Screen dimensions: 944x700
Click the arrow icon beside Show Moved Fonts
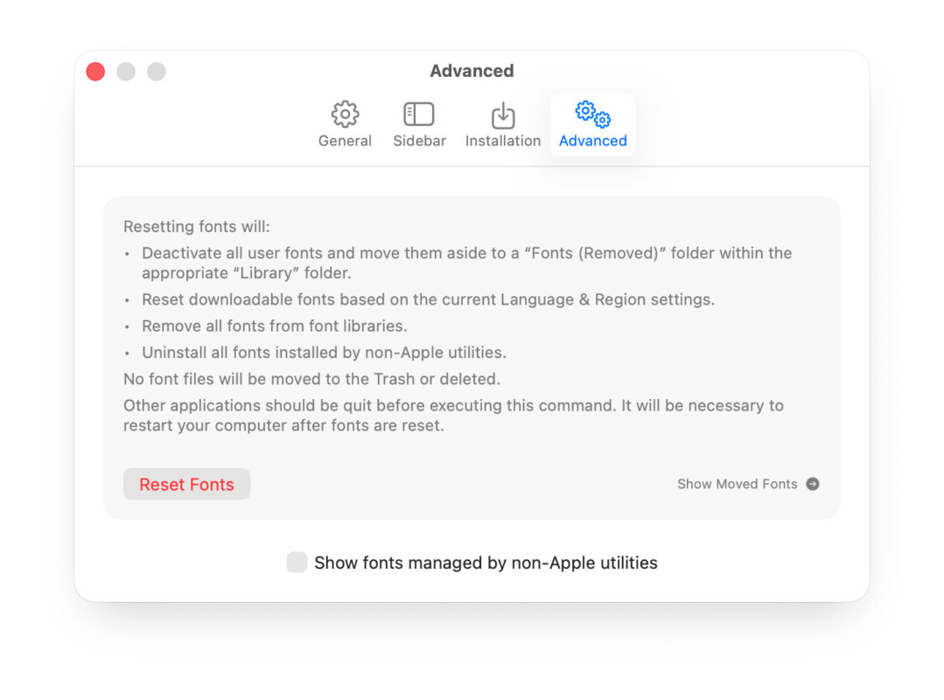(813, 484)
